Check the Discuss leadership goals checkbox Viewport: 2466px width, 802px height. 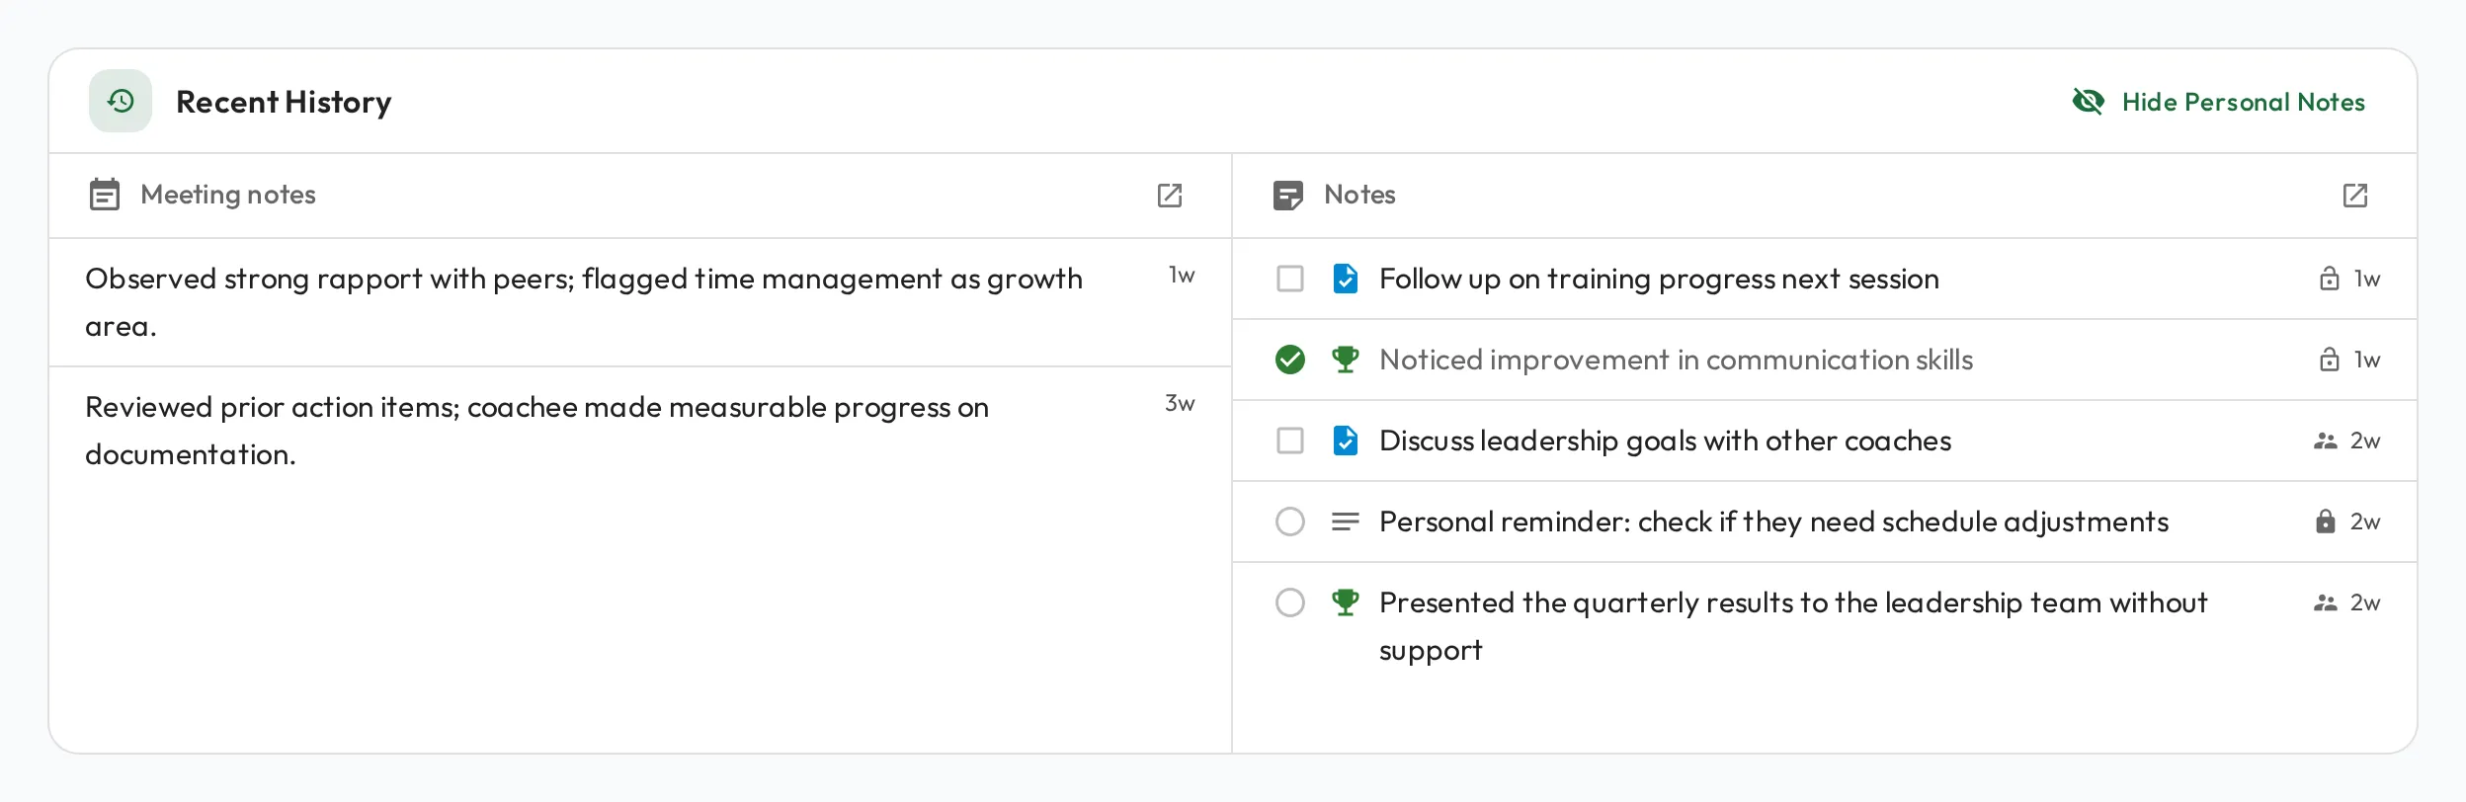pos(1290,441)
